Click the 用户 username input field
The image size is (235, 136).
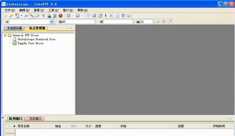[80, 22]
